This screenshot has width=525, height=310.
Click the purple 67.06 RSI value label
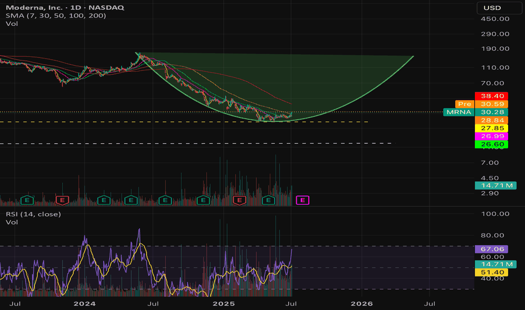tap(492, 249)
